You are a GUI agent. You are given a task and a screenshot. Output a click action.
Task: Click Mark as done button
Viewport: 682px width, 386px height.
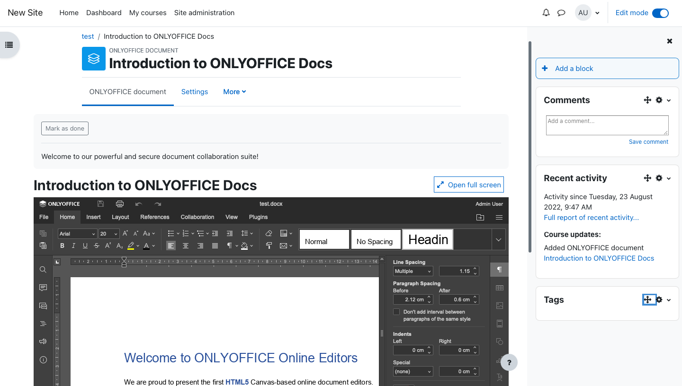65,129
